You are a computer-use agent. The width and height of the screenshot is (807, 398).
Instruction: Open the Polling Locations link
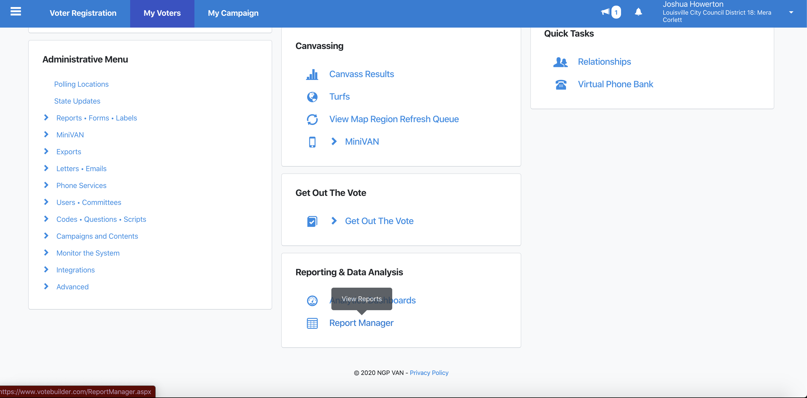pos(81,84)
